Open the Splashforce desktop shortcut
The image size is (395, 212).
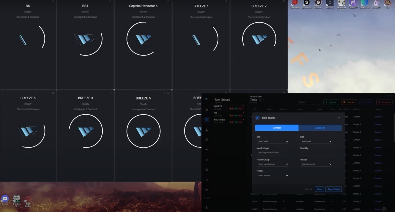coord(306,4)
